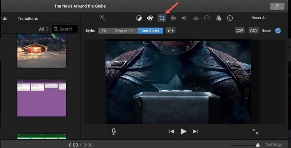
Task: Select Crop to Fill style
Action: click(124, 31)
